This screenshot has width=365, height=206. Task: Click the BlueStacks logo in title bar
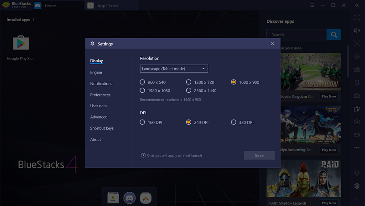pyautogui.click(x=6, y=5)
